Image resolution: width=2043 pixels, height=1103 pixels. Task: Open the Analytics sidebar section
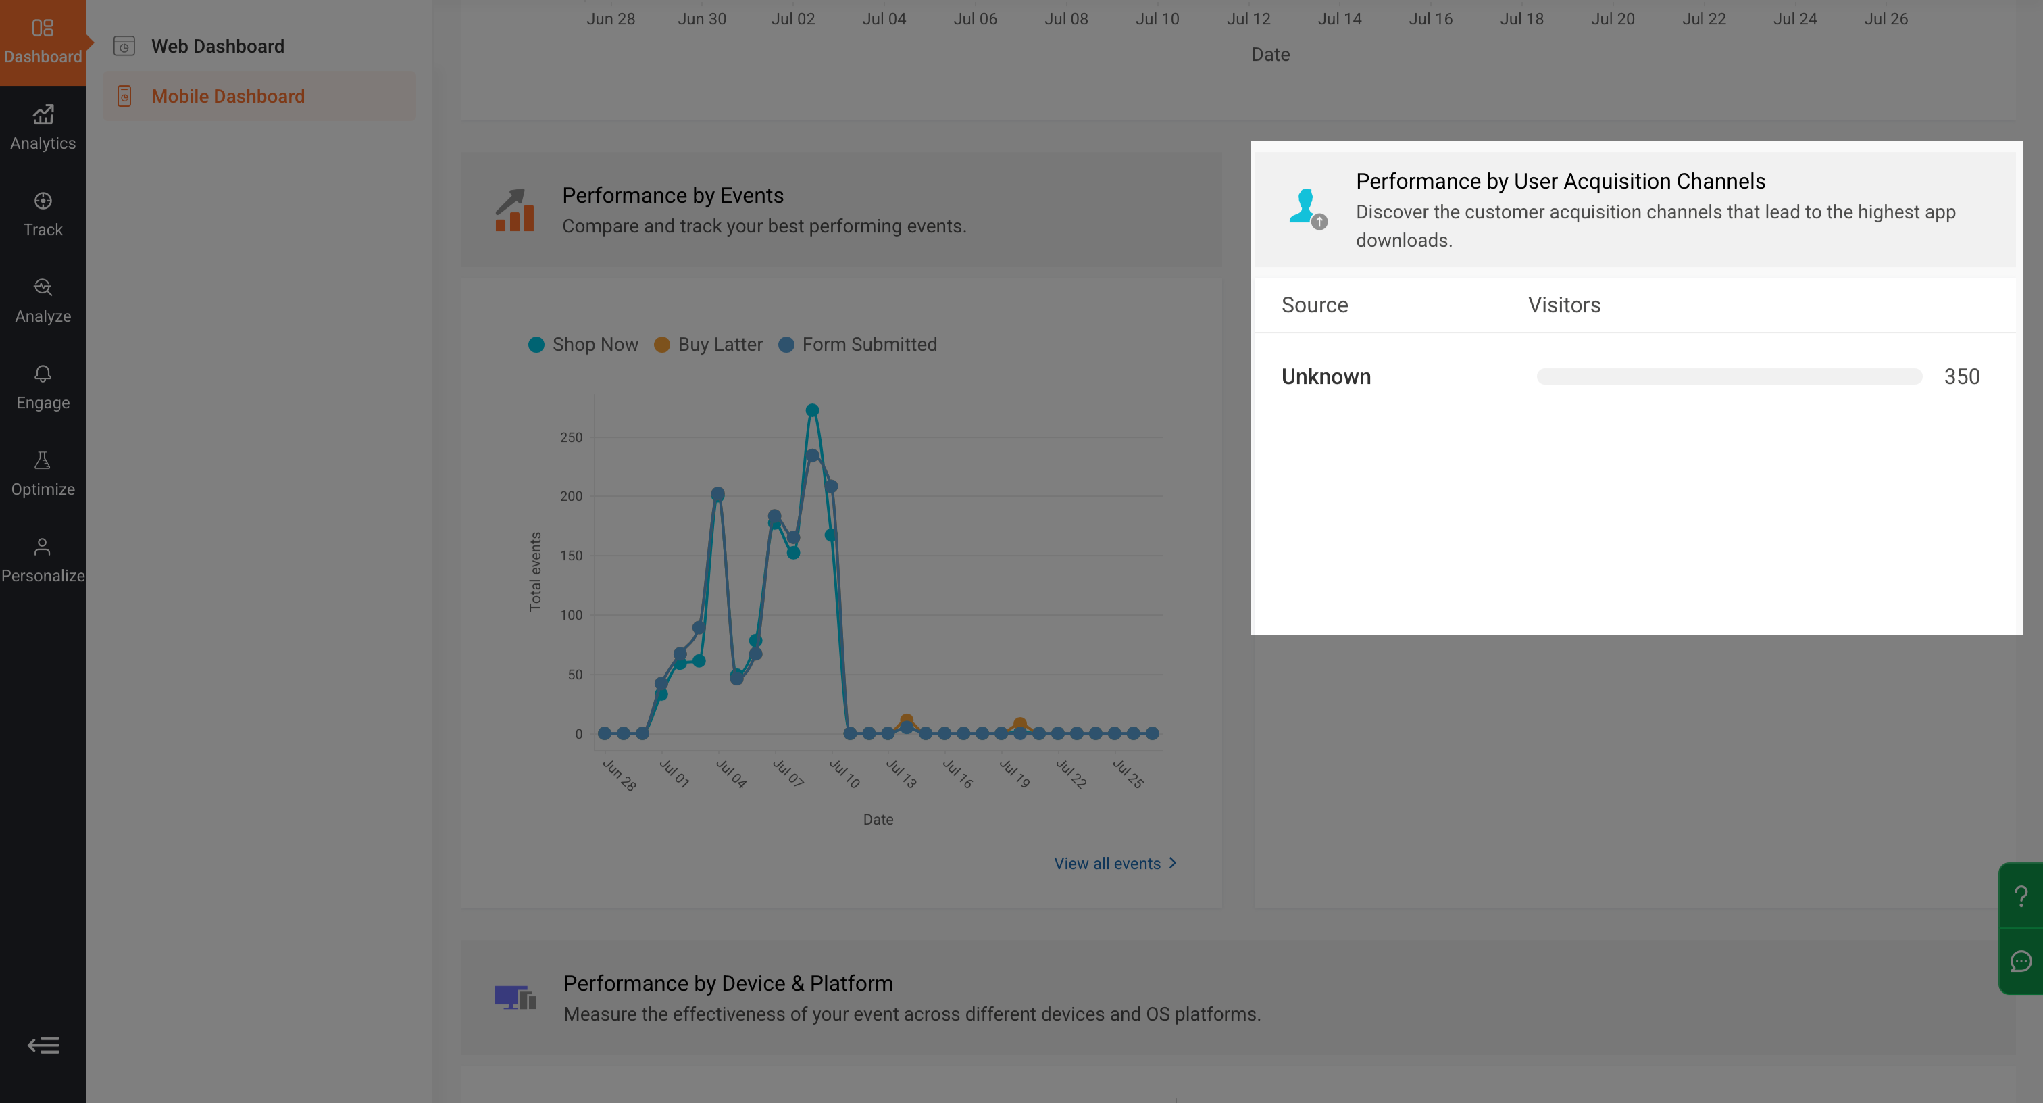click(43, 128)
